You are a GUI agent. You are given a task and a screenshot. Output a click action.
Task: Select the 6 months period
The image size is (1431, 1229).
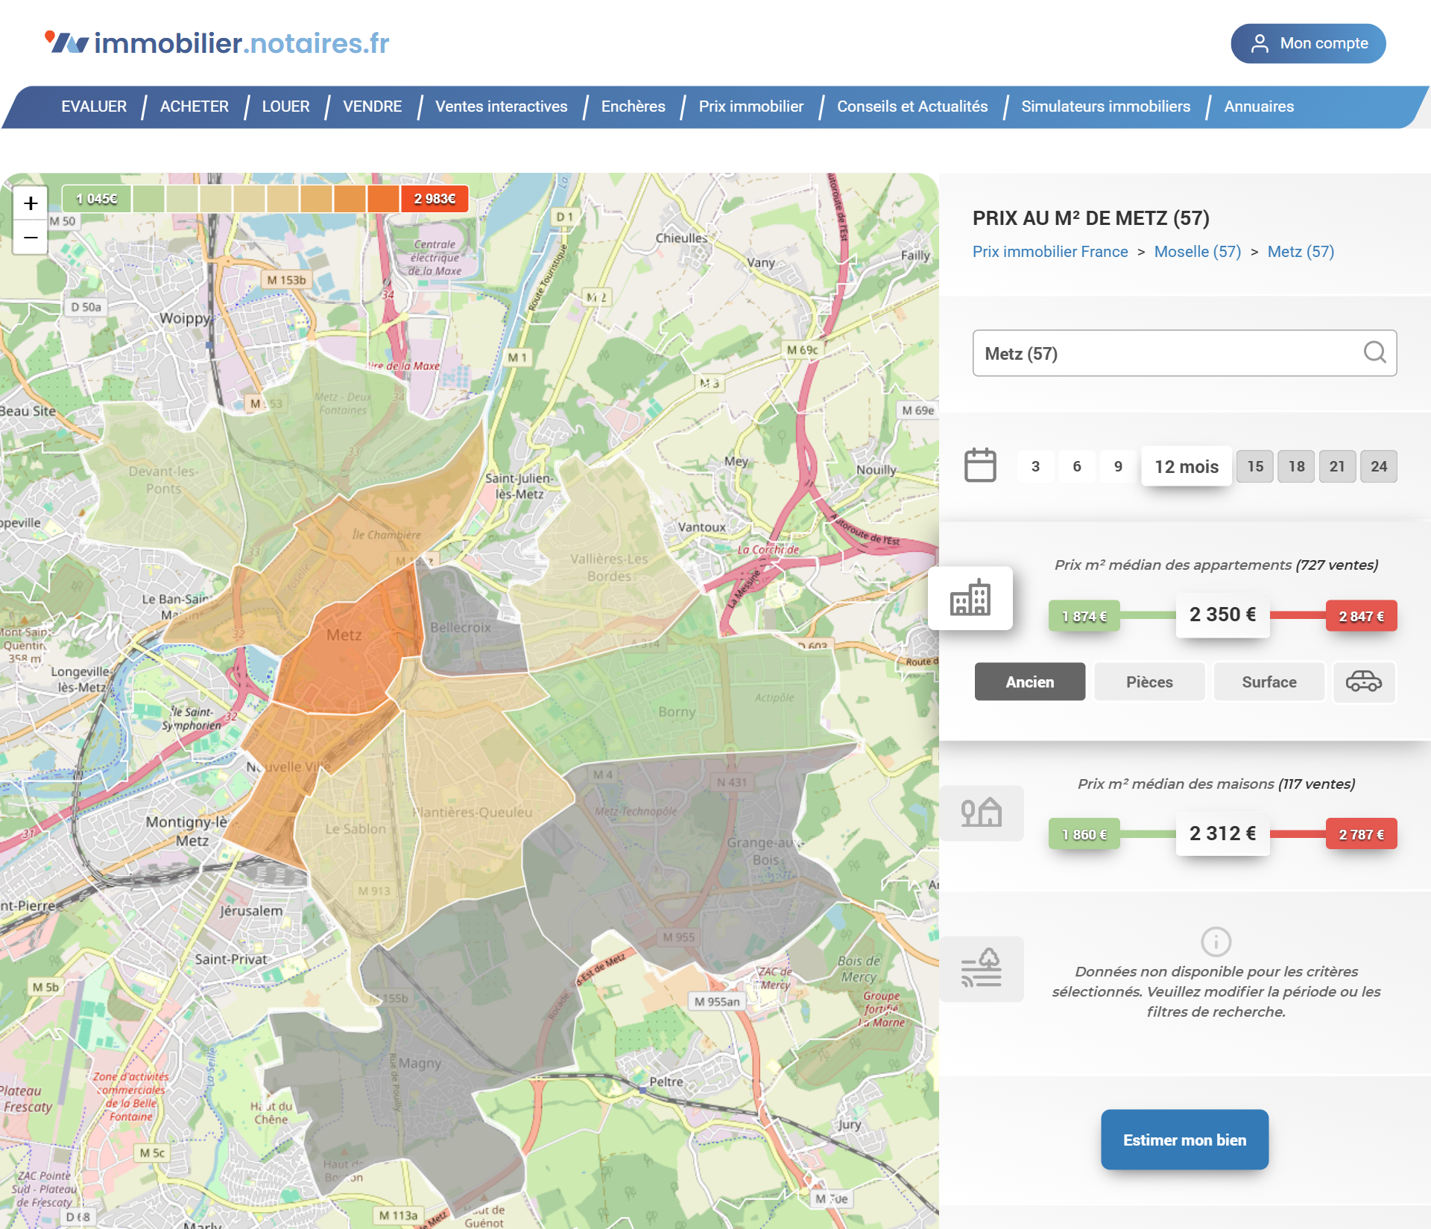[1077, 466]
